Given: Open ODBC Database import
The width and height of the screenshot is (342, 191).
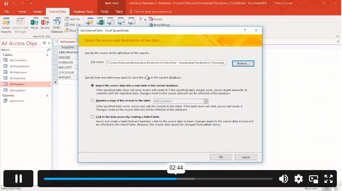Looking at the screenshot, I should tap(57, 25).
